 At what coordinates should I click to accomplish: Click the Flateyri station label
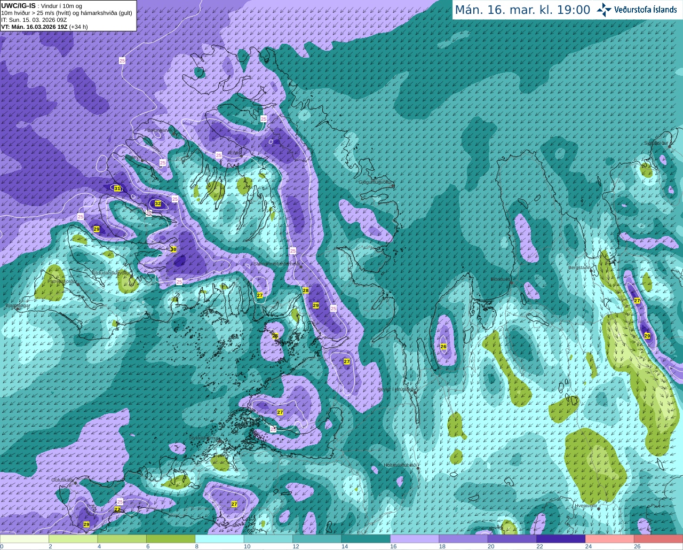(134, 158)
